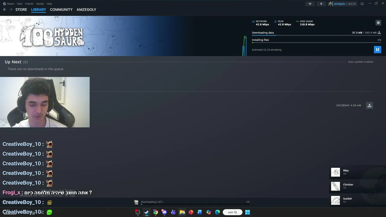The height and width of the screenshot is (217, 386).
Task: Open Discord from the taskbar
Action: click(x=164, y=212)
